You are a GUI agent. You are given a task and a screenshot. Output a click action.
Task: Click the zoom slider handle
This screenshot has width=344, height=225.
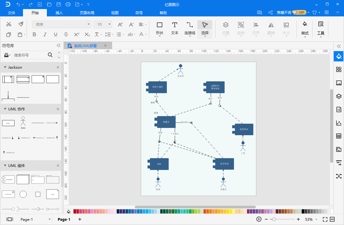(274, 219)
